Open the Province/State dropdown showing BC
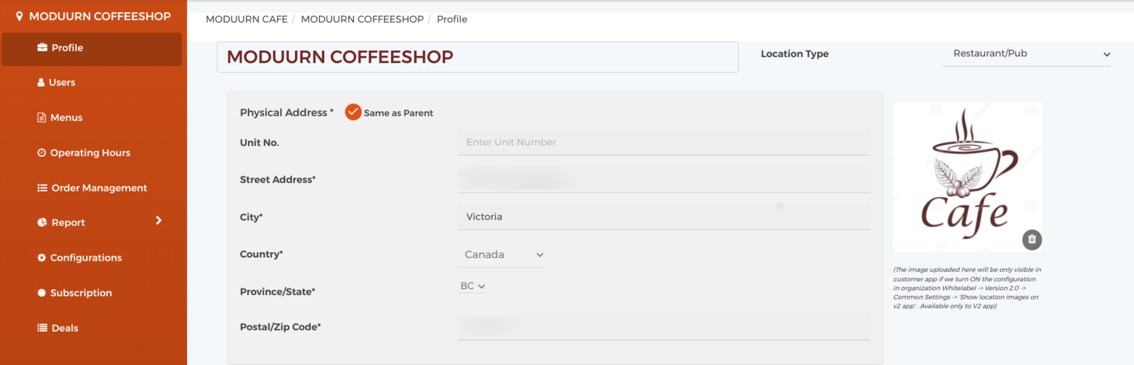Image resolution: width=1134 pixels, height=365 pixels. coord(472,286)
